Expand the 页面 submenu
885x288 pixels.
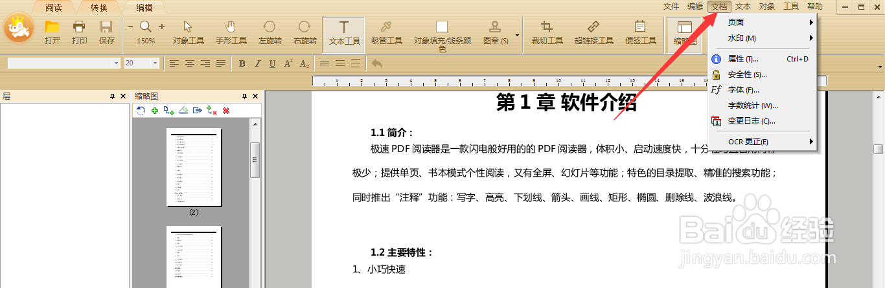pyautogui.click(x=763, y=23)
